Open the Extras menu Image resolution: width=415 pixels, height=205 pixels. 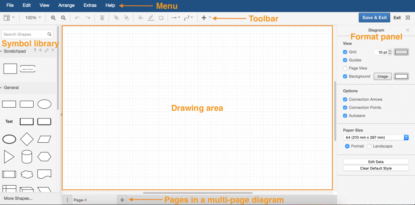pos(90,5)
